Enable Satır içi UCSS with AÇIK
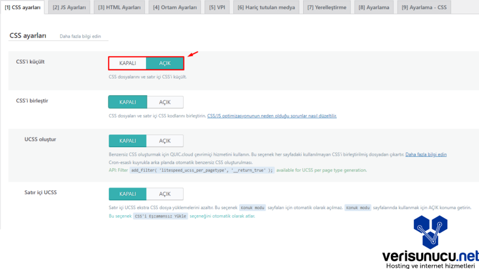The width and height of the screenshot is (479, 269). click(165, 194)
